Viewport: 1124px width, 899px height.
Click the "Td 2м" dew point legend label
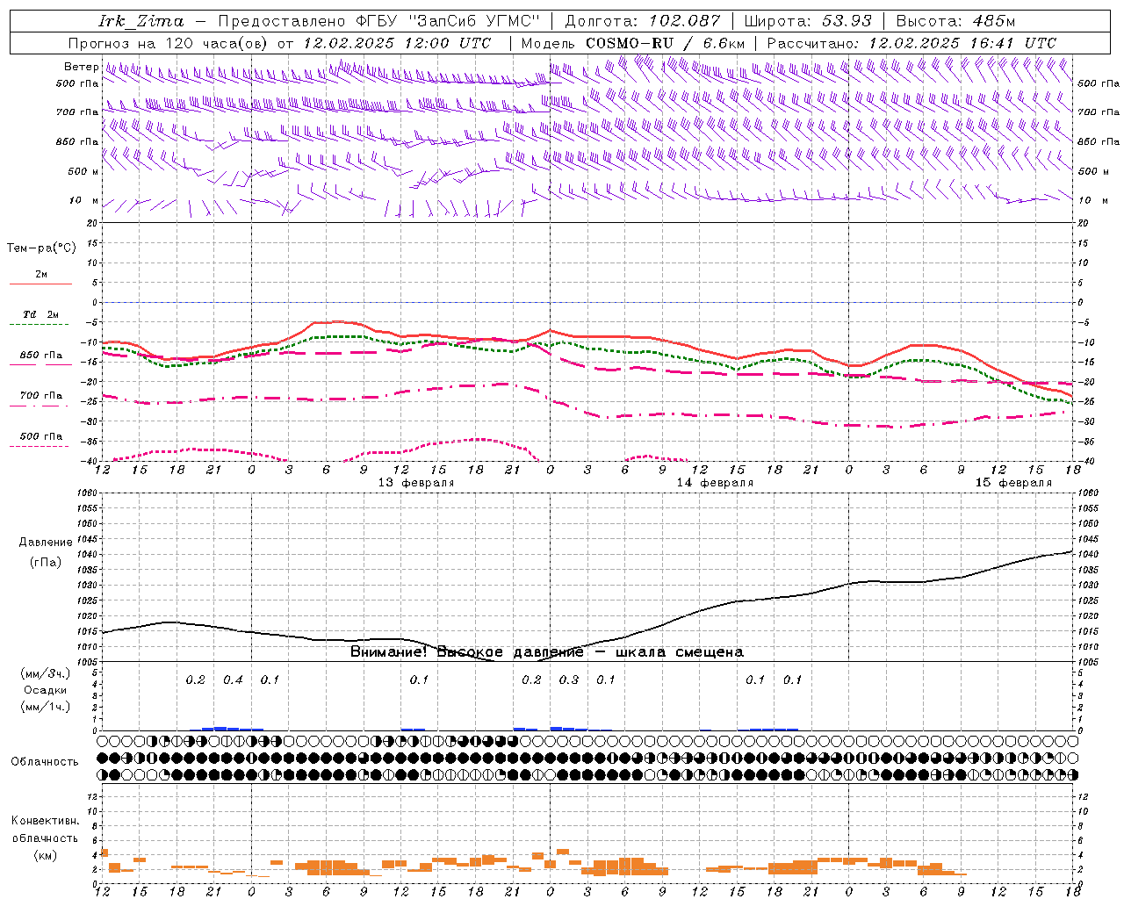[40, 314]
